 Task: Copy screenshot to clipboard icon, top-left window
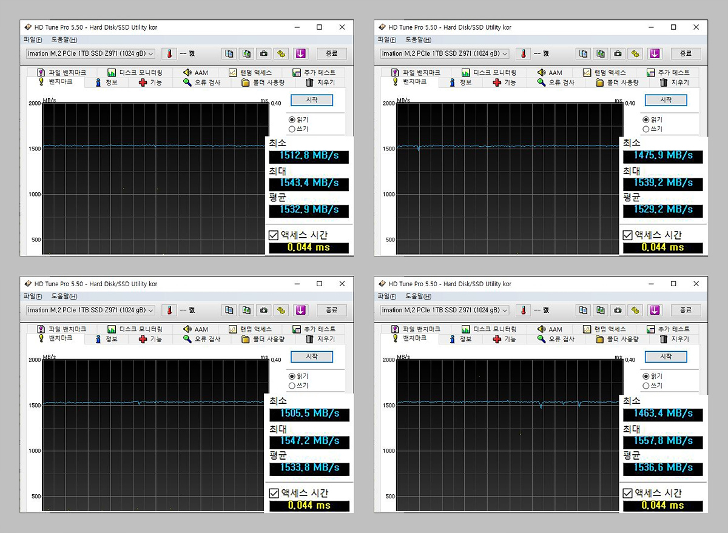pyautogui.click(x=246, y=53)
